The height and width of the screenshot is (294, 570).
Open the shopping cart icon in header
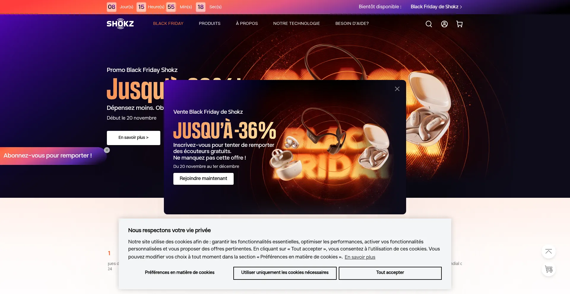click(459, 24)
